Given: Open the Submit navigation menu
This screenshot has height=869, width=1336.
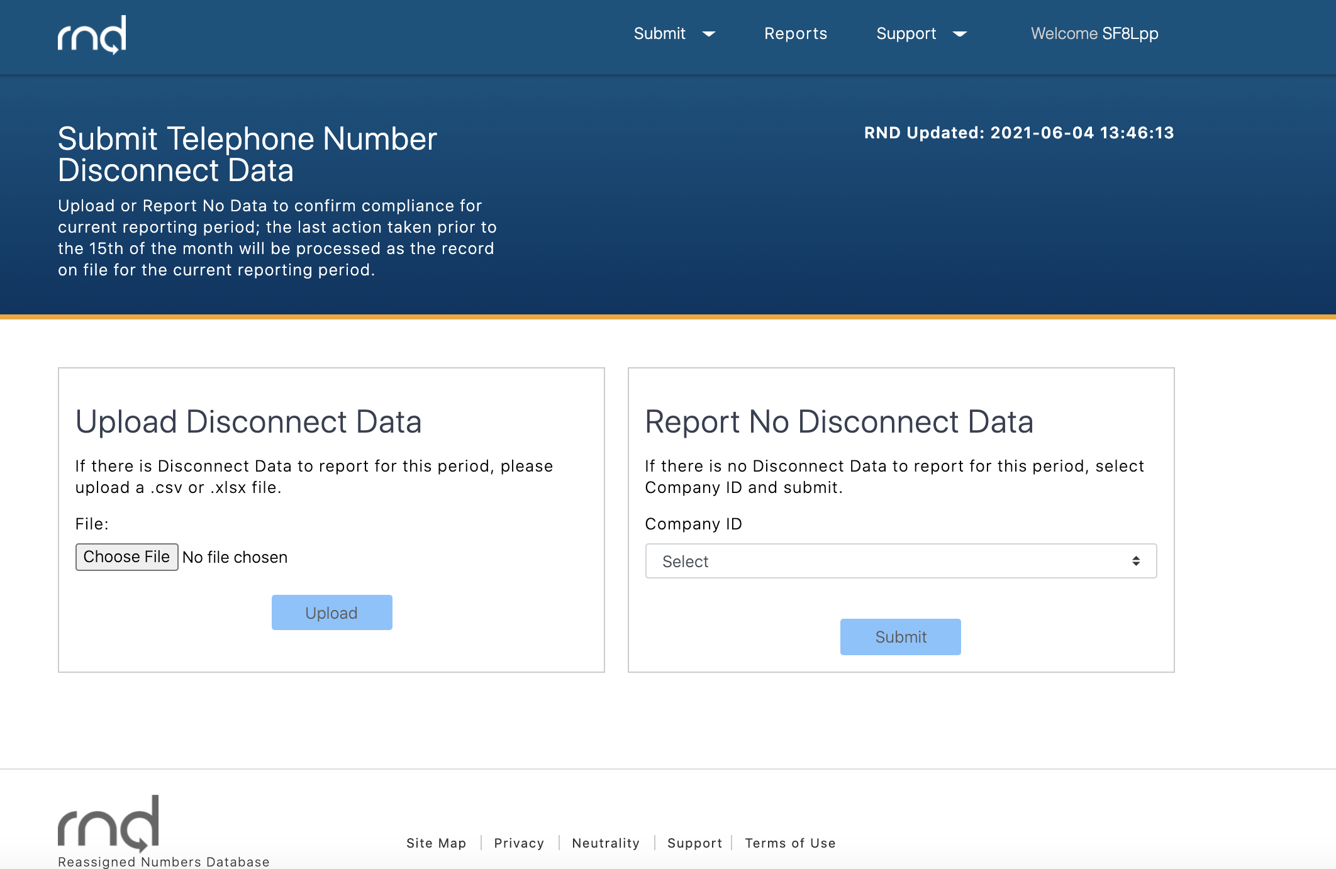Looking at the screenshot, I should pos(659,34).
